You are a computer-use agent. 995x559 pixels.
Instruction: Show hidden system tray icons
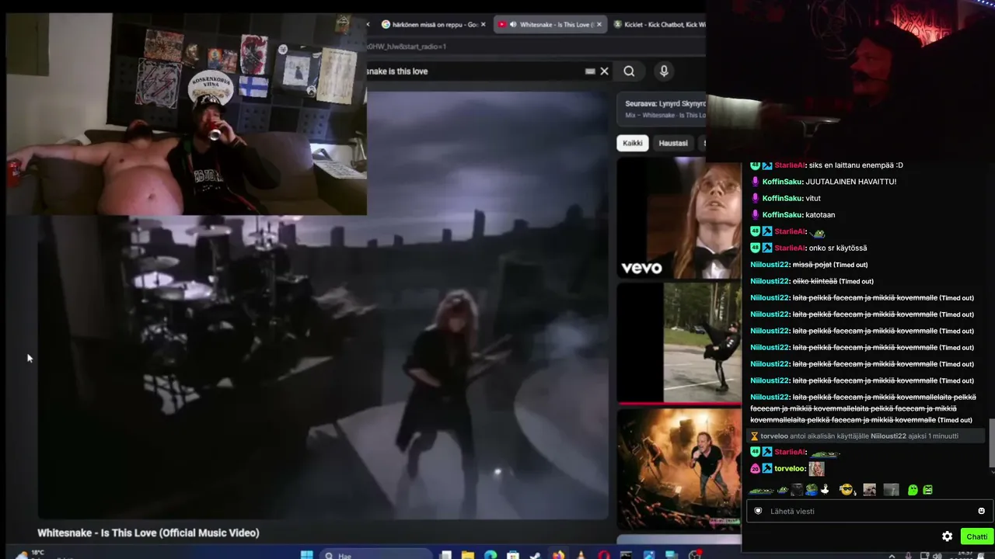(891, 556)
